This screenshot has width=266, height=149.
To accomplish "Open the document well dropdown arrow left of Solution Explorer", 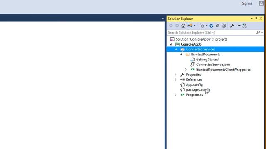I will [163, 18].
